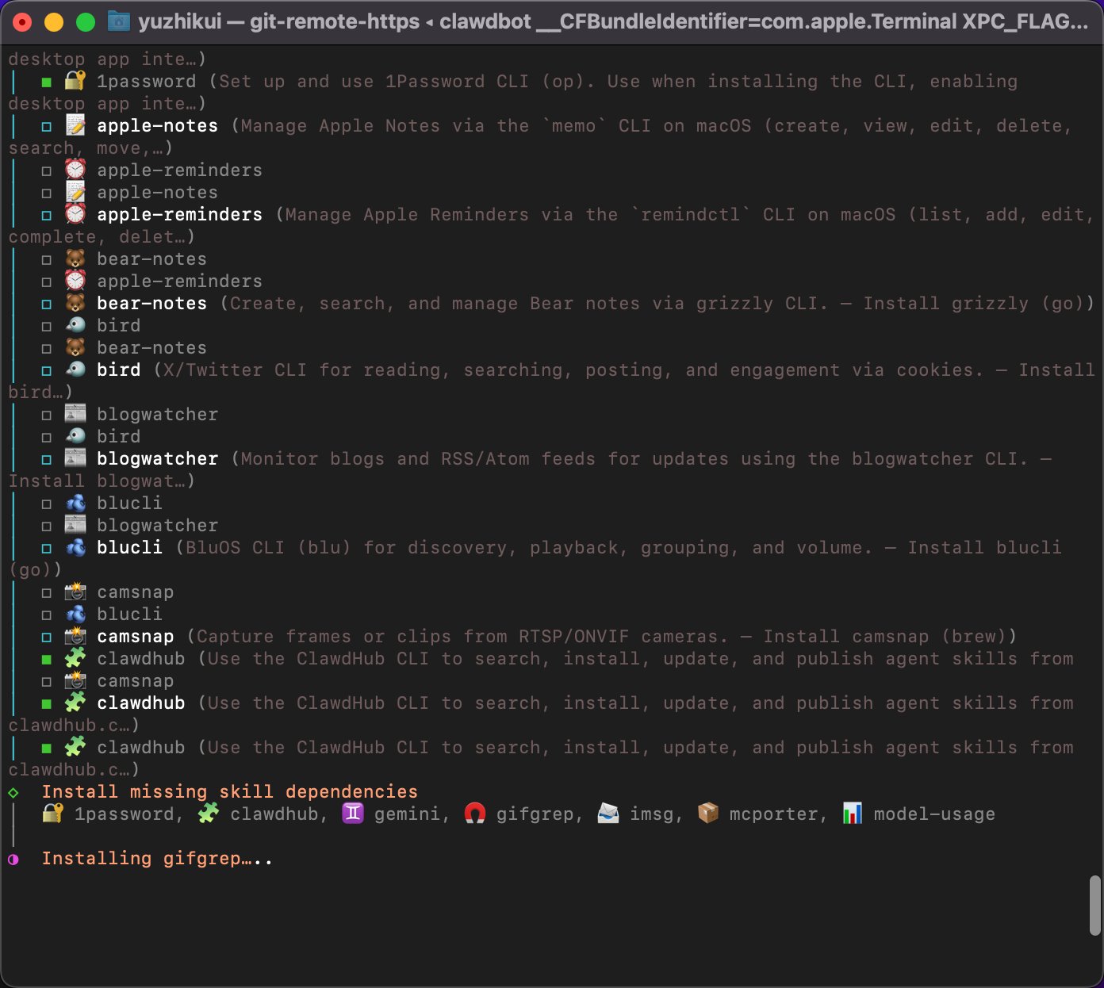Click the green diamond beside Install missing skill dependencies
This screenshot has height=988, width=1104.
(x=13, y=792)
